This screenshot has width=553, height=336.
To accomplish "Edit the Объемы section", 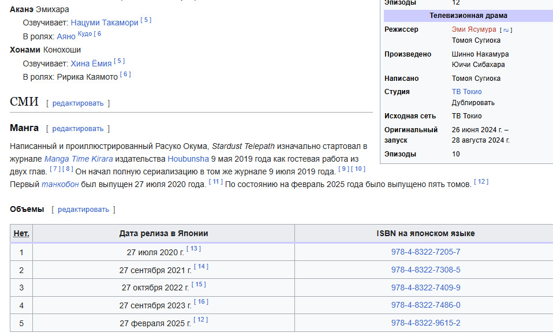I will 83,209.
